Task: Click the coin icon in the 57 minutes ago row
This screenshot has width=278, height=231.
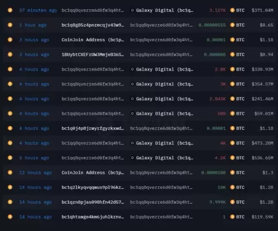Action: click(10, 10)
